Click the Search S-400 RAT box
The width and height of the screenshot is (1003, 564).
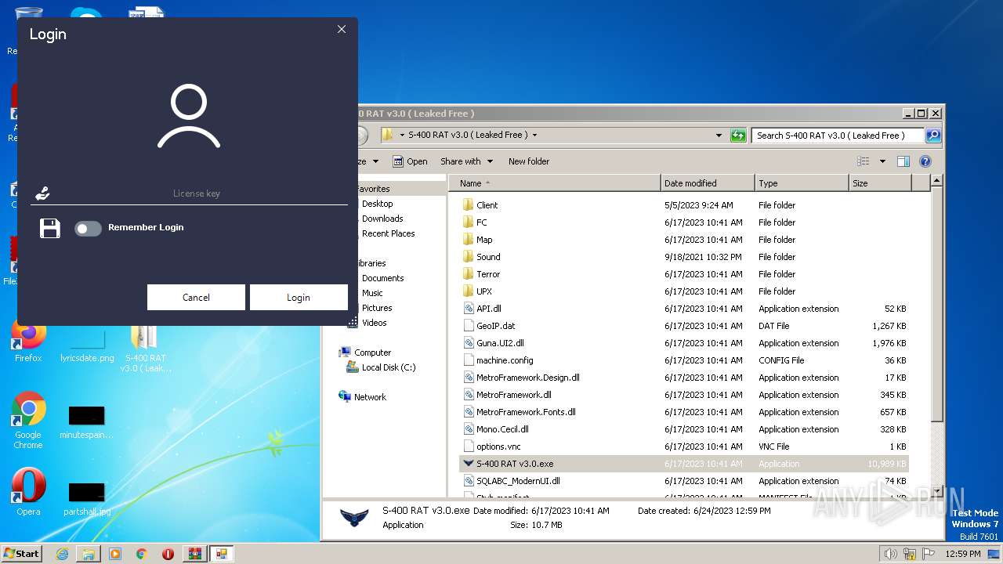point(837,136)
